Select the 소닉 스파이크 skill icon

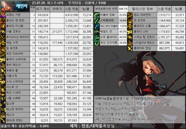[x=3, y=81]
